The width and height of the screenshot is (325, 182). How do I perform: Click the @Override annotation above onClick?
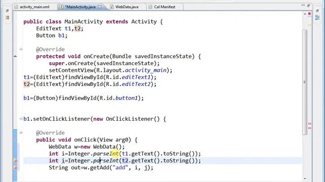click(x=50, y=132)
